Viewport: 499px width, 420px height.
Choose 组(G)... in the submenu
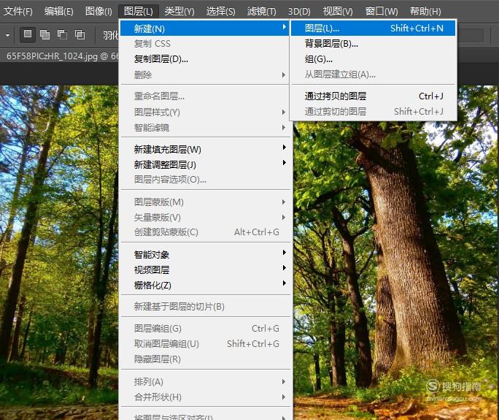pyautogui.click(x=374, y=59)
